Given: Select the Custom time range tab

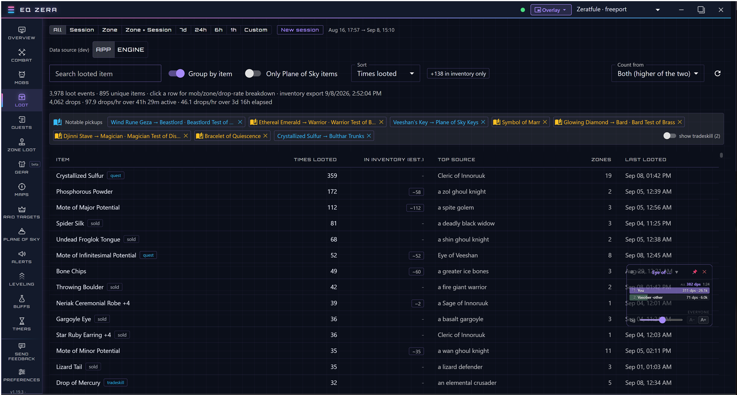Looking at the screenshot, I should (256, 30).
